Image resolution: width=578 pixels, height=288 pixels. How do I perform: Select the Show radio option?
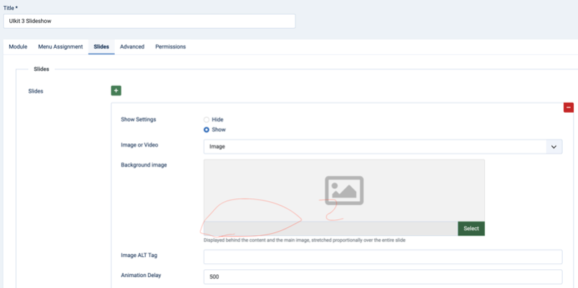[x=207, y=130]
